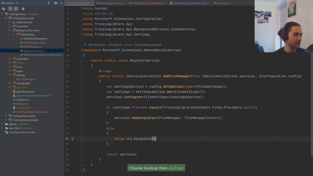Click the 'Choose Lookup Item via Enter' banner
Image resolution: width=313 pixels, height=176 pixels.
tap(156, 168)
